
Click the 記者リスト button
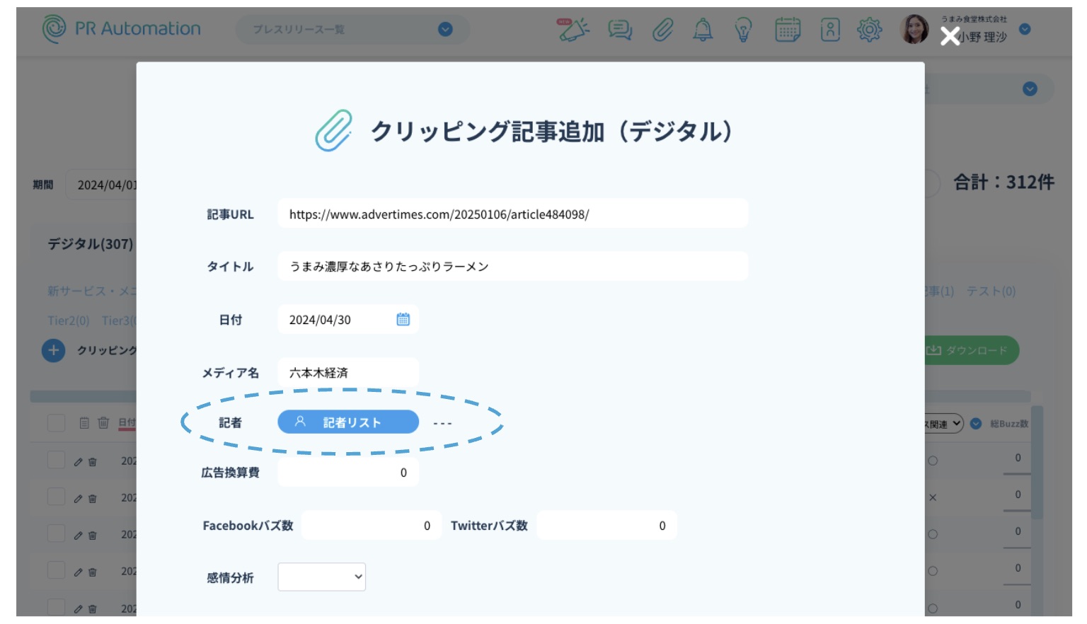pos(347,422)
